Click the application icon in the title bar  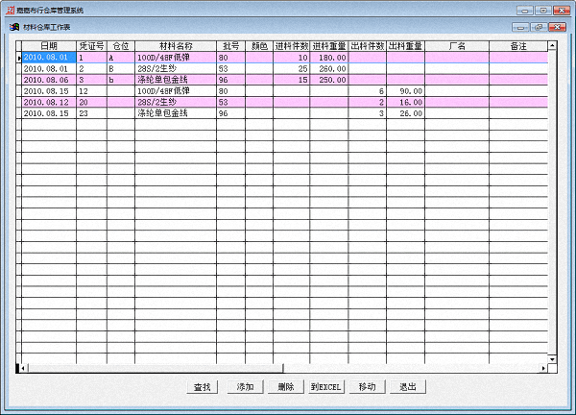pos(10,9)
